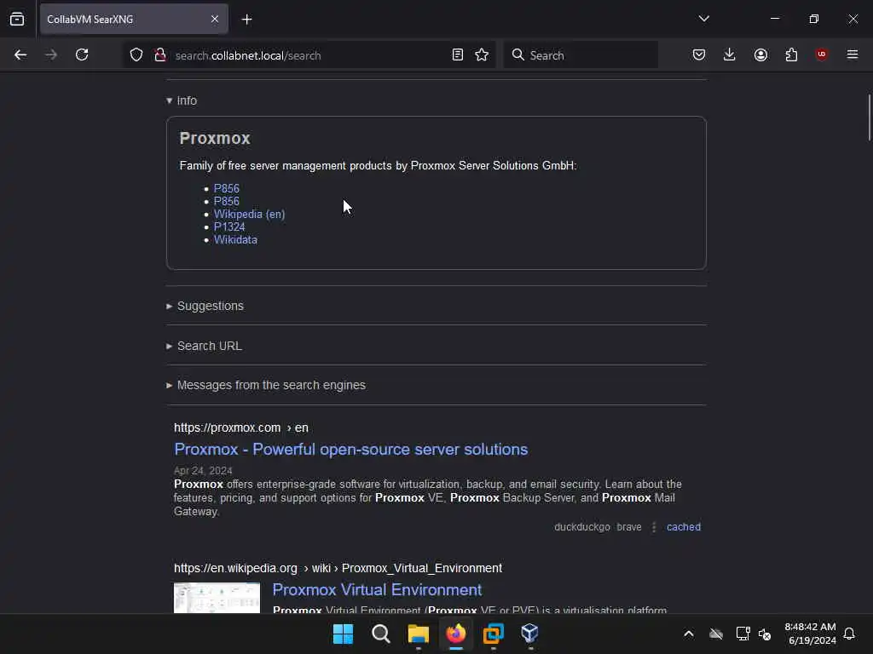Screen dimensions: 873x654
Task: Click the https://proxmox.com › en URL text
Action: click(241, 427)
